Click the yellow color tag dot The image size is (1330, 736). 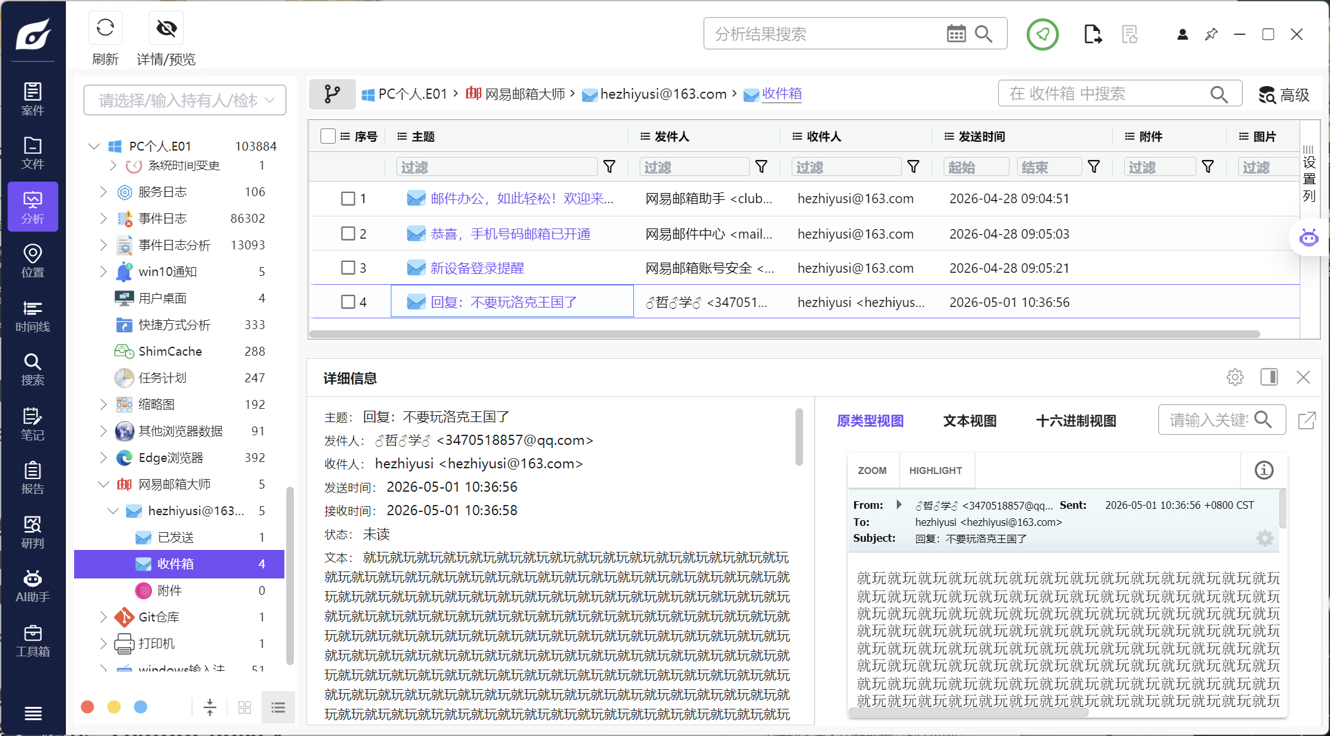114,707
